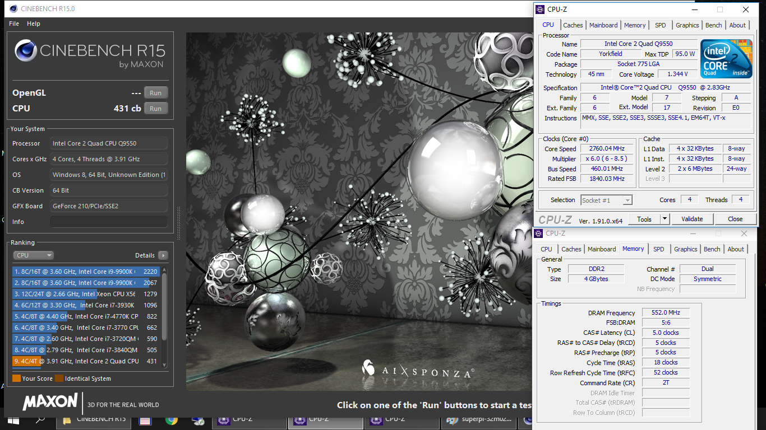The width and height of the screenshot is (766, 430).
Task: Click the Validate button in CPU-Z
Action: [x=691, y=219]
